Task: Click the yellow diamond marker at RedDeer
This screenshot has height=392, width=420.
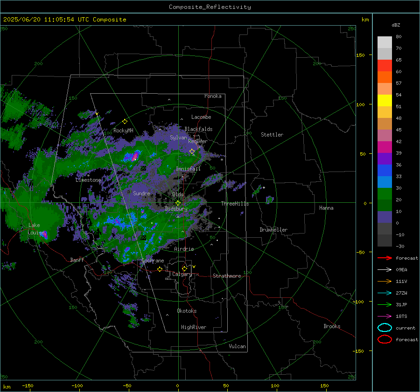Action: pyautogui.click(x=192, y=151)
